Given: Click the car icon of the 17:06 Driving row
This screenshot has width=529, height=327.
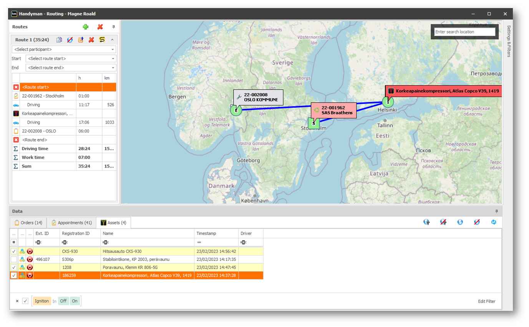Looking at the screenshot, I should tap(16, 123).
